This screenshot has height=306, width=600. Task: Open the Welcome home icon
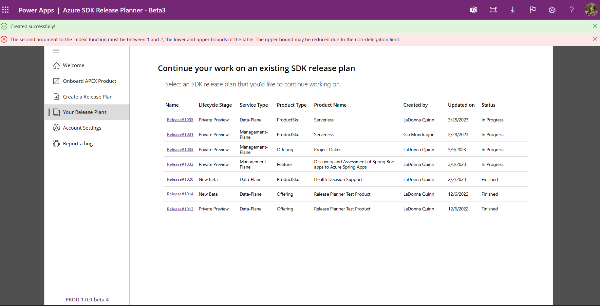pos(56,65)
